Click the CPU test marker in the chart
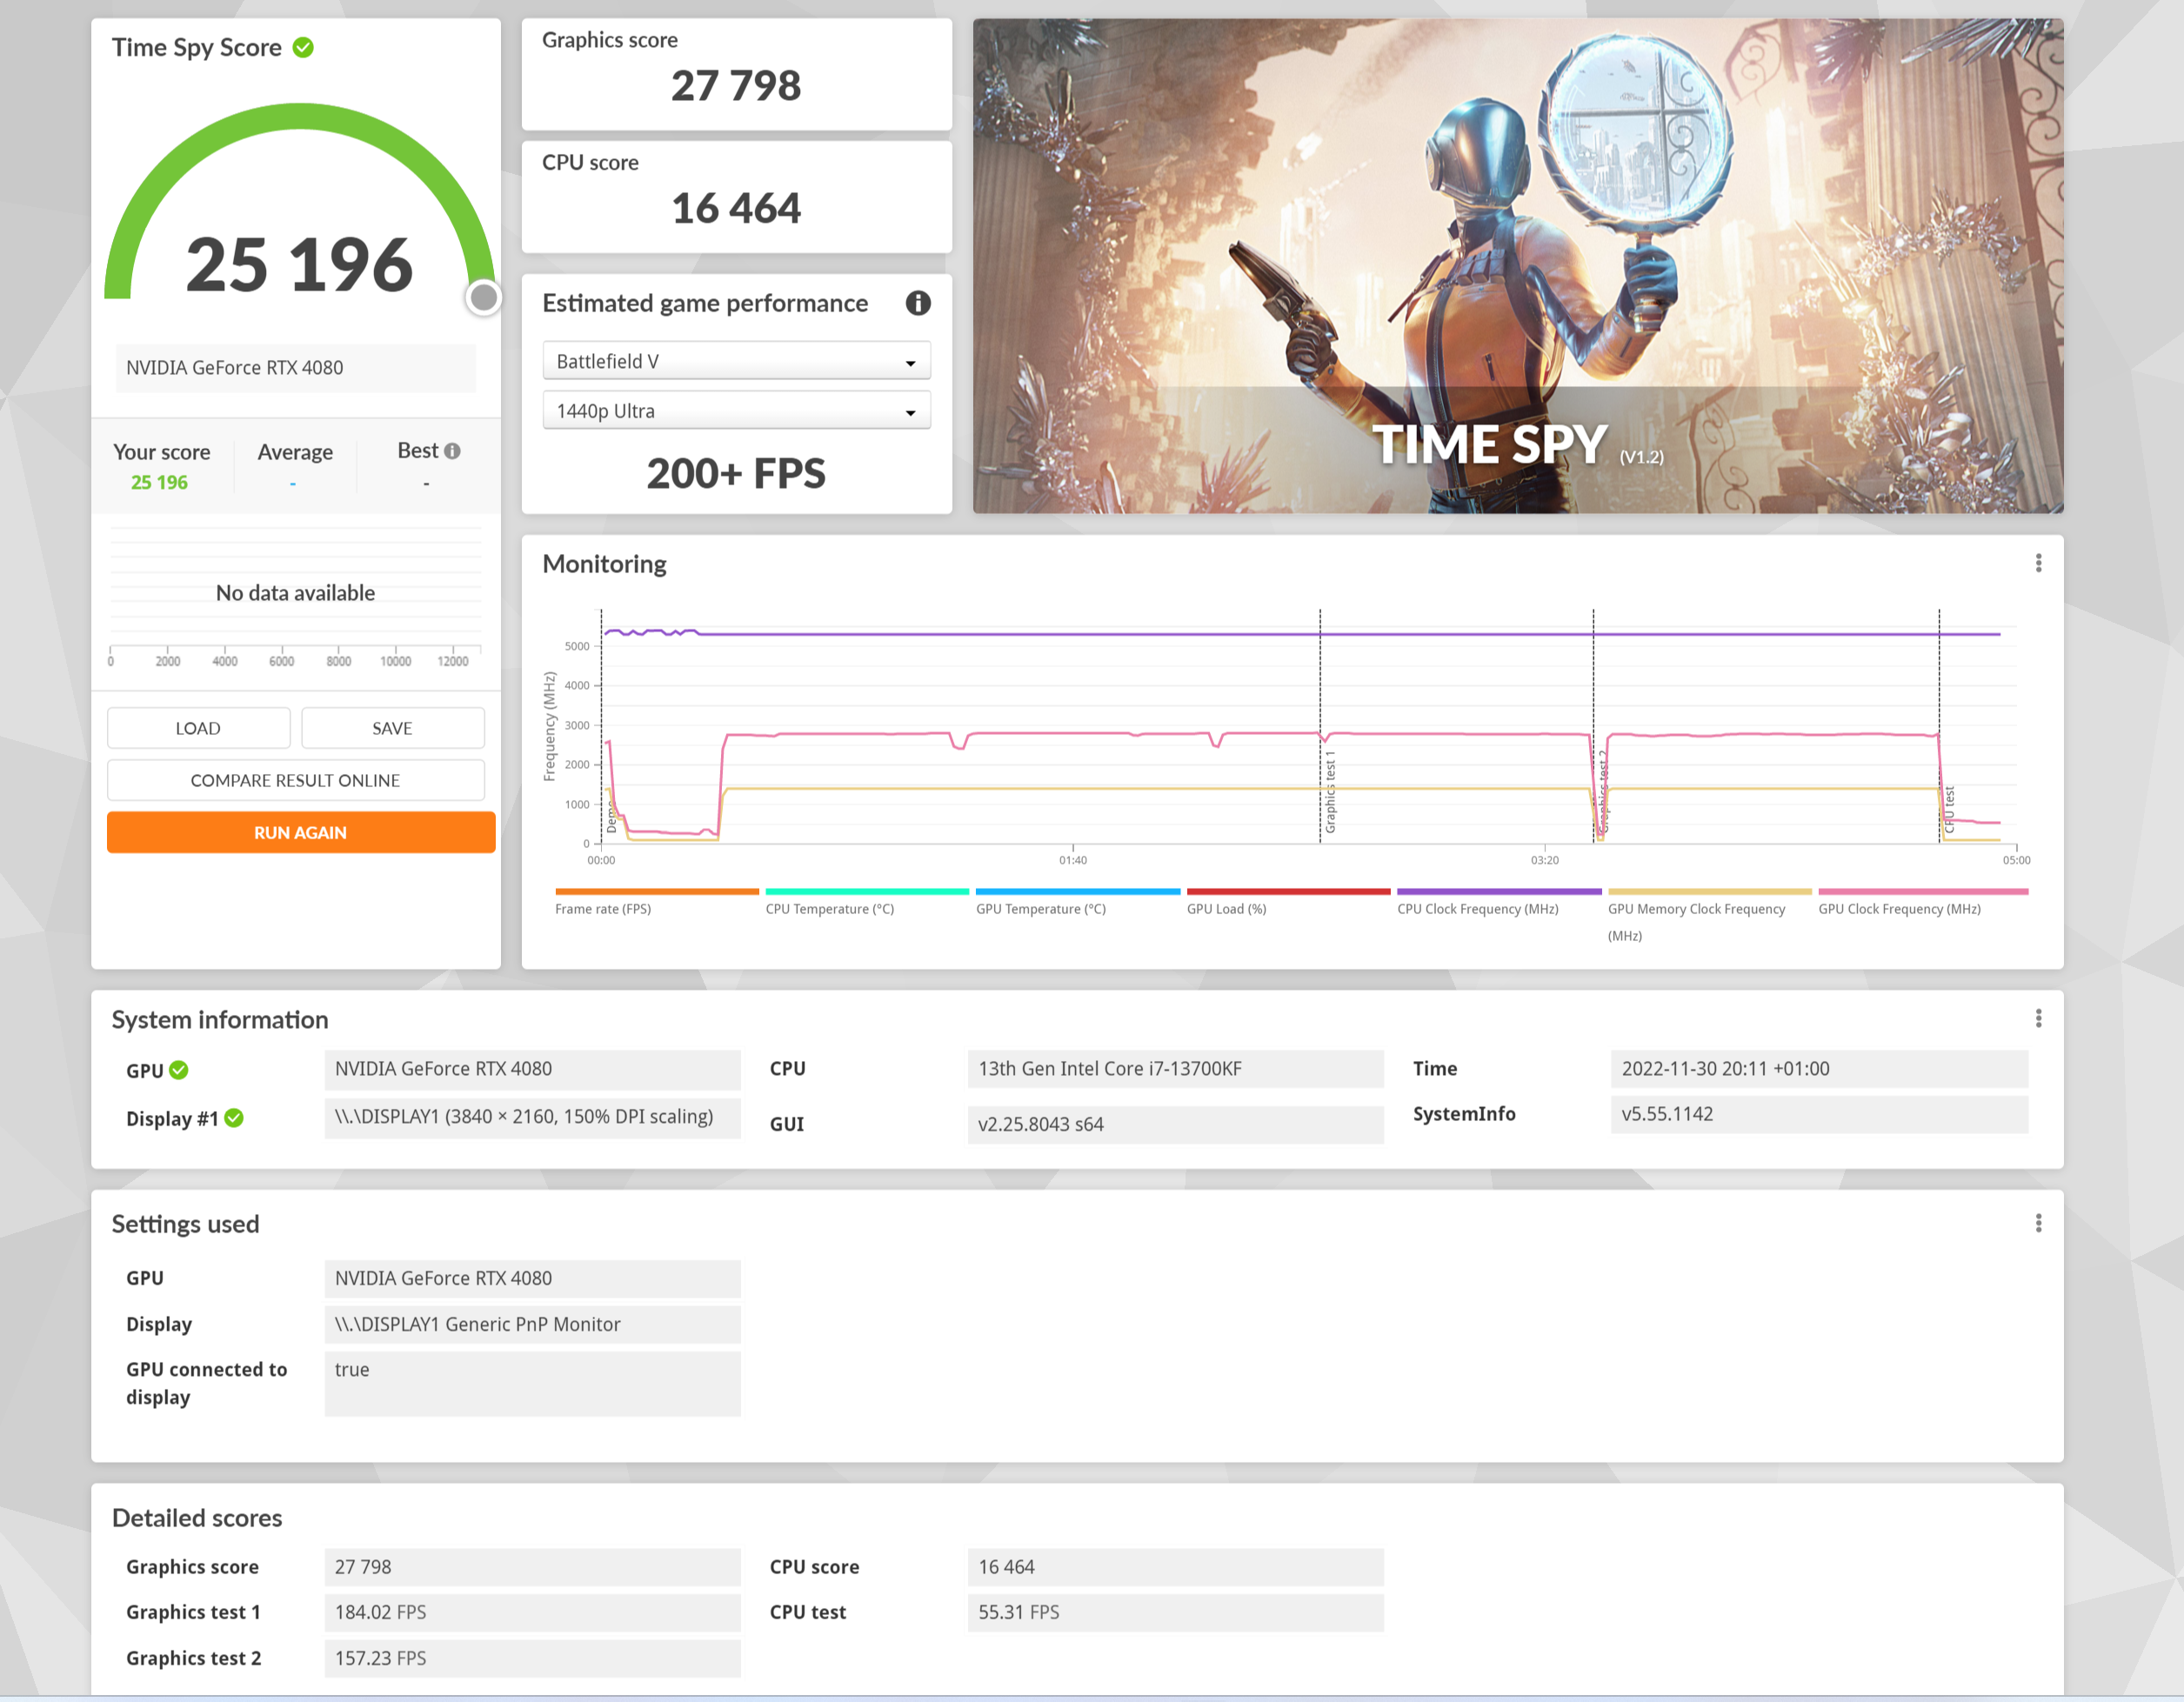The height and width of the screenshot is (1702, 2184). [x=1949, y=808]
